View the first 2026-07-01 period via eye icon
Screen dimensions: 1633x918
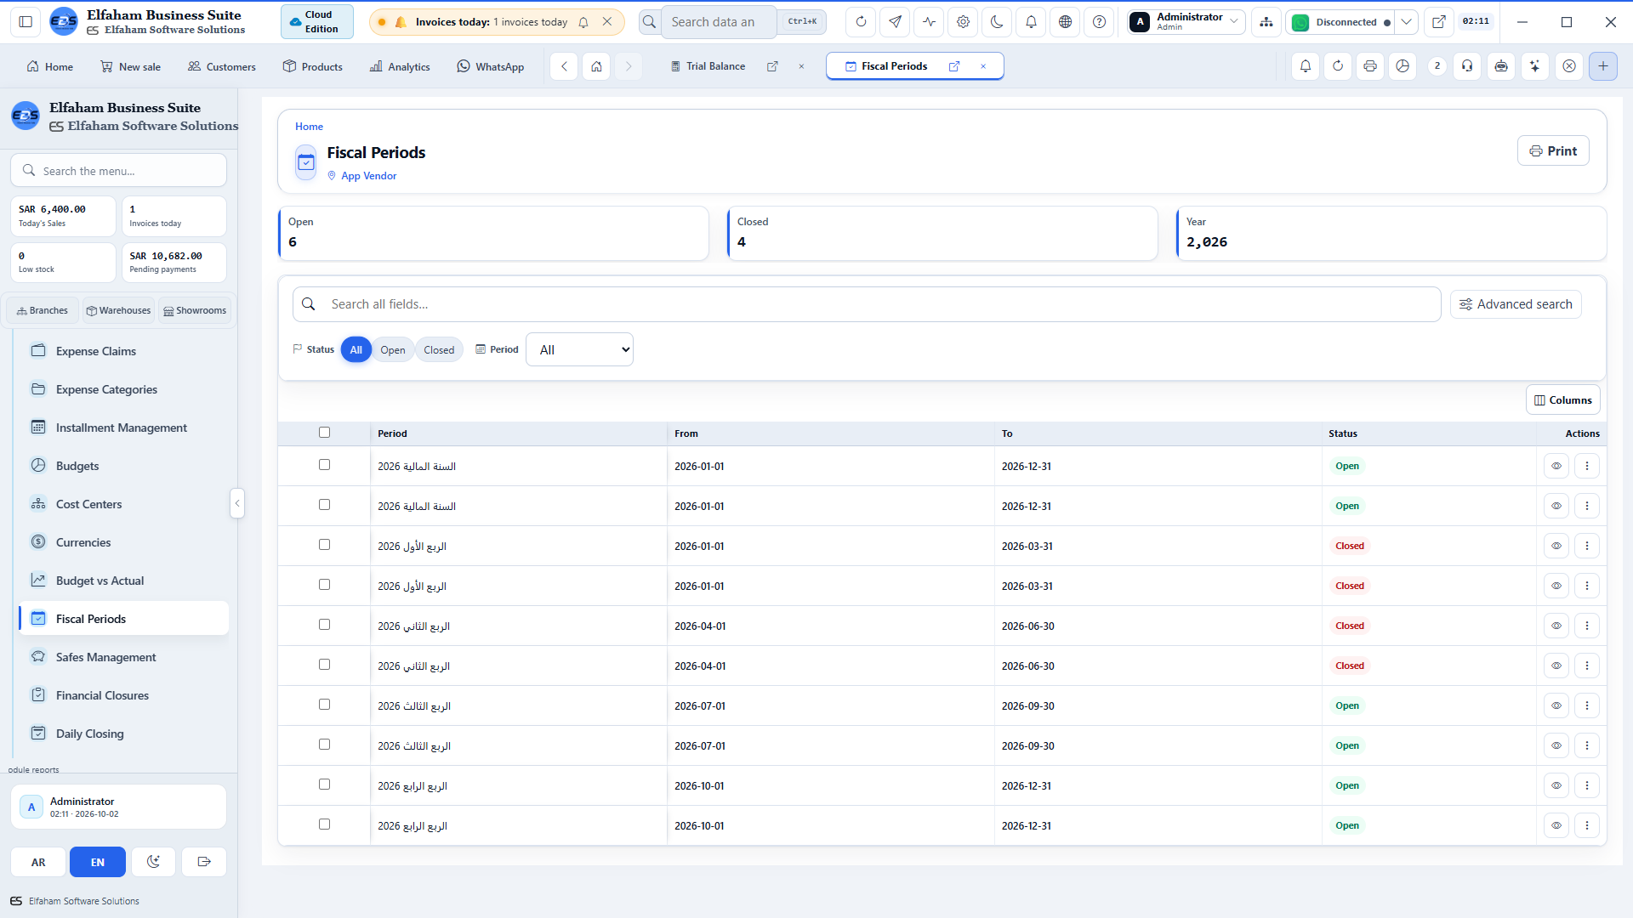(x=1556, y=705)
